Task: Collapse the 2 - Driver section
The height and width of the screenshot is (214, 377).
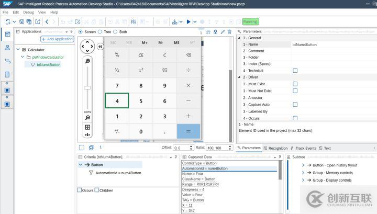Action: click(239, 77)
